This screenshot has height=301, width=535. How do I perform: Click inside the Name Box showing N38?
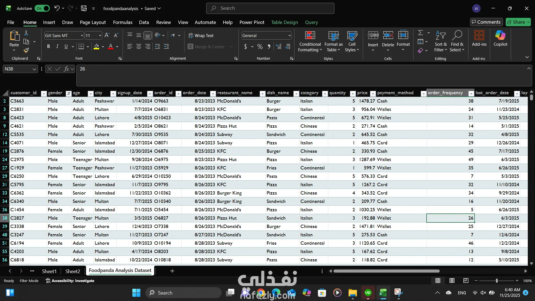[17, 69]
